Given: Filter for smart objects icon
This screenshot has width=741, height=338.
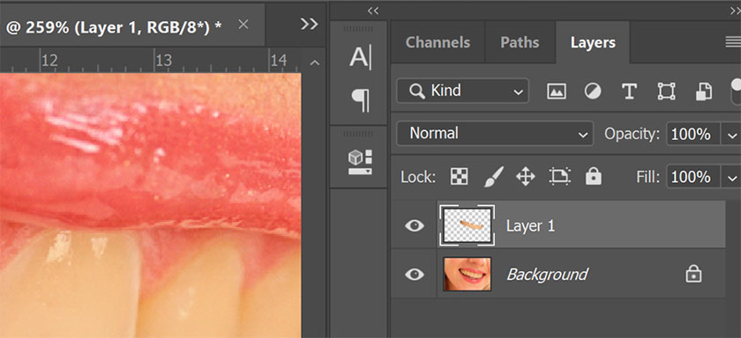Looking at the screenshot, I should (704, 91).
